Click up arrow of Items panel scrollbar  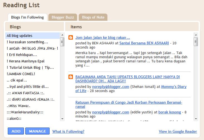[x=196, y=35]
